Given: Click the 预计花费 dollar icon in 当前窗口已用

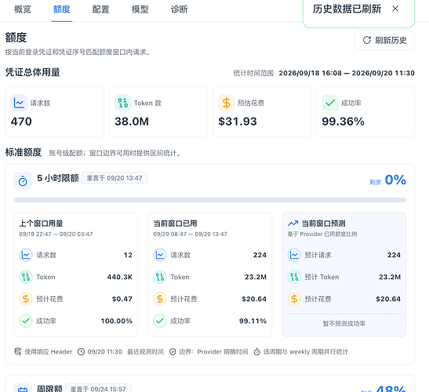Looking at the screenshot, I should 160,299.
